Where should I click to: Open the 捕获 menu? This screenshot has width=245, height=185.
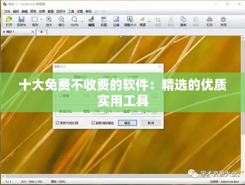pos(16,11)
